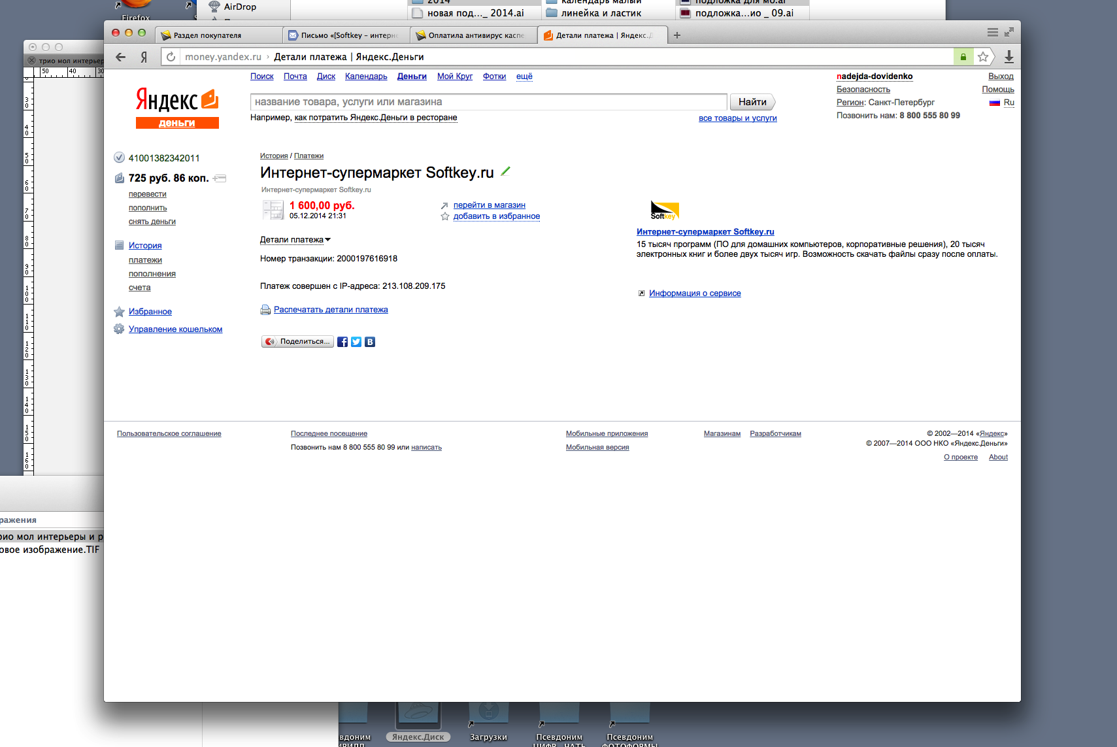Click the Безопасность link

point(863,90)
